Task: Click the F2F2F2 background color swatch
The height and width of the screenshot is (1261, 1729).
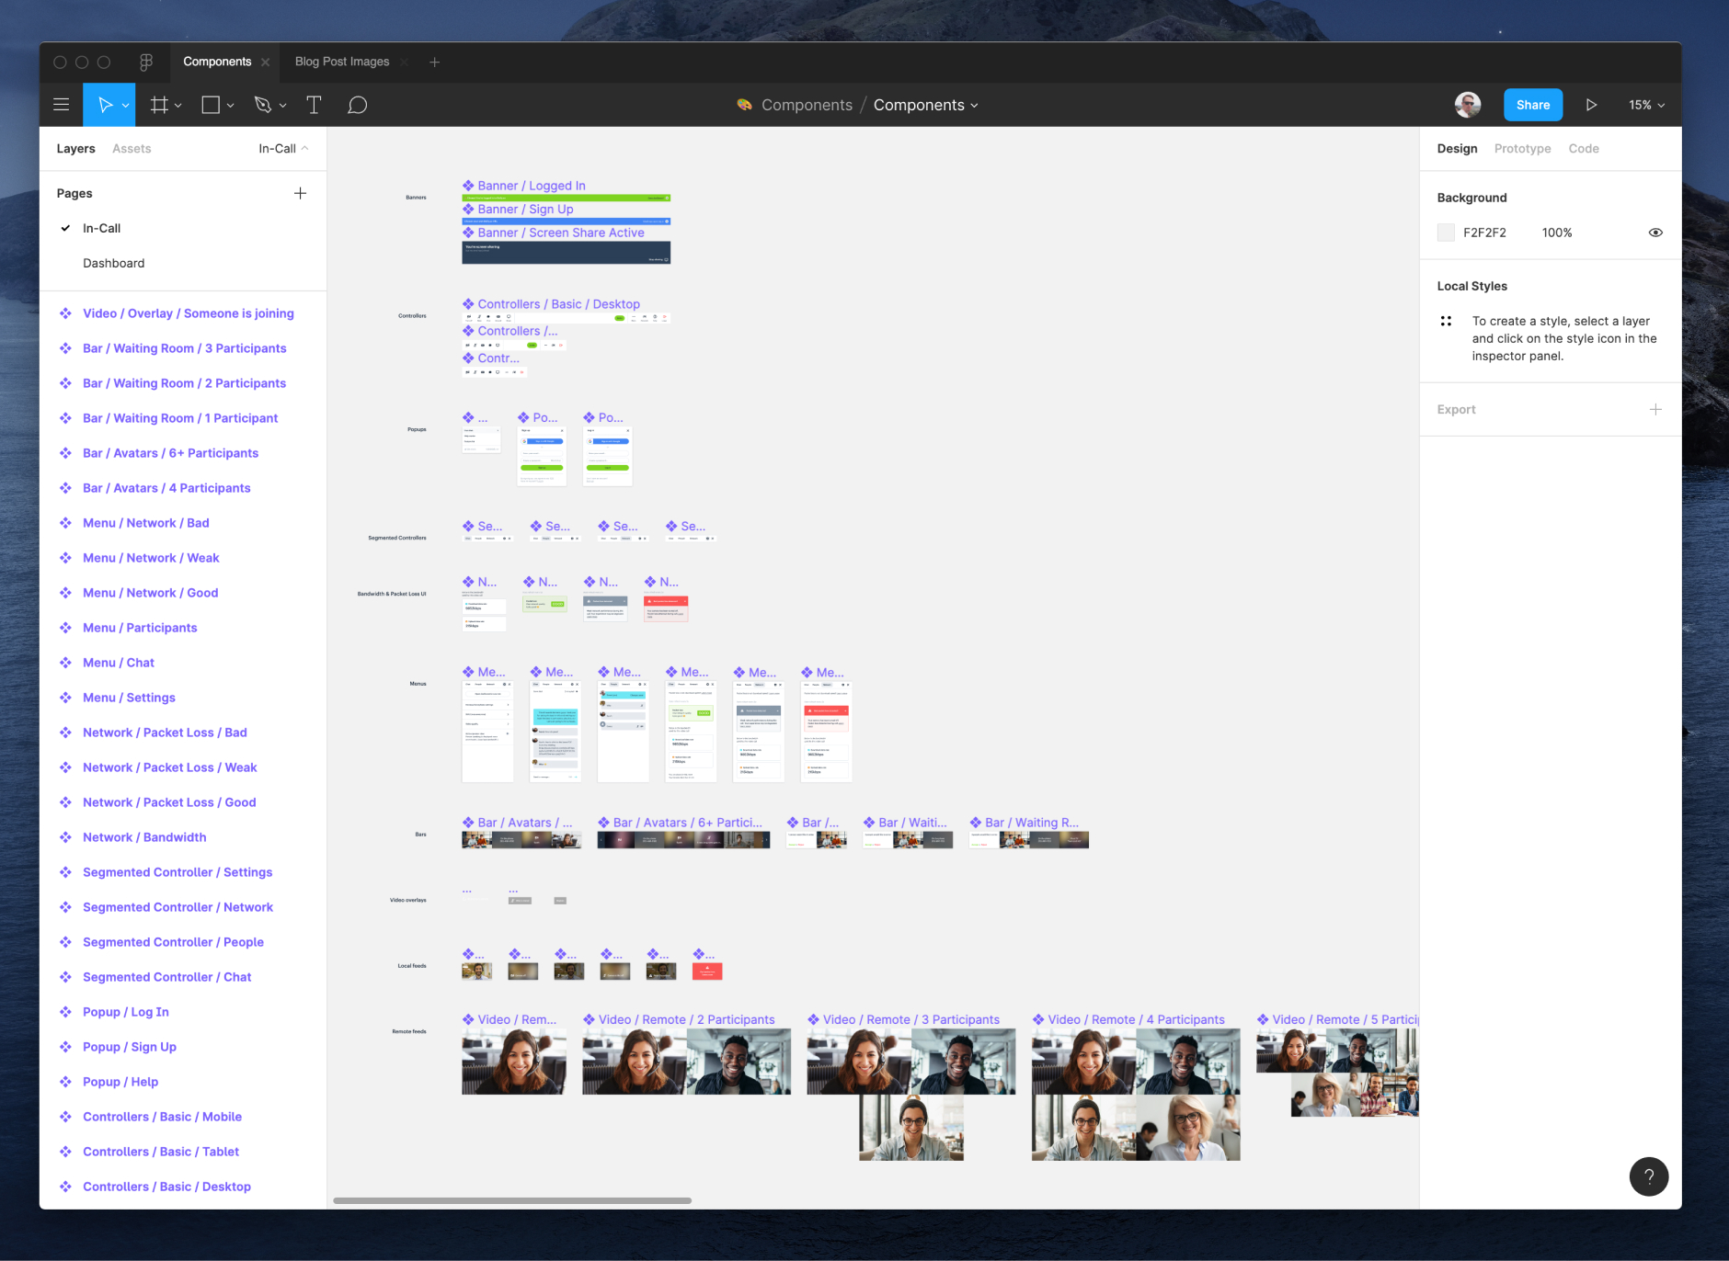Action: point(1444,232)
